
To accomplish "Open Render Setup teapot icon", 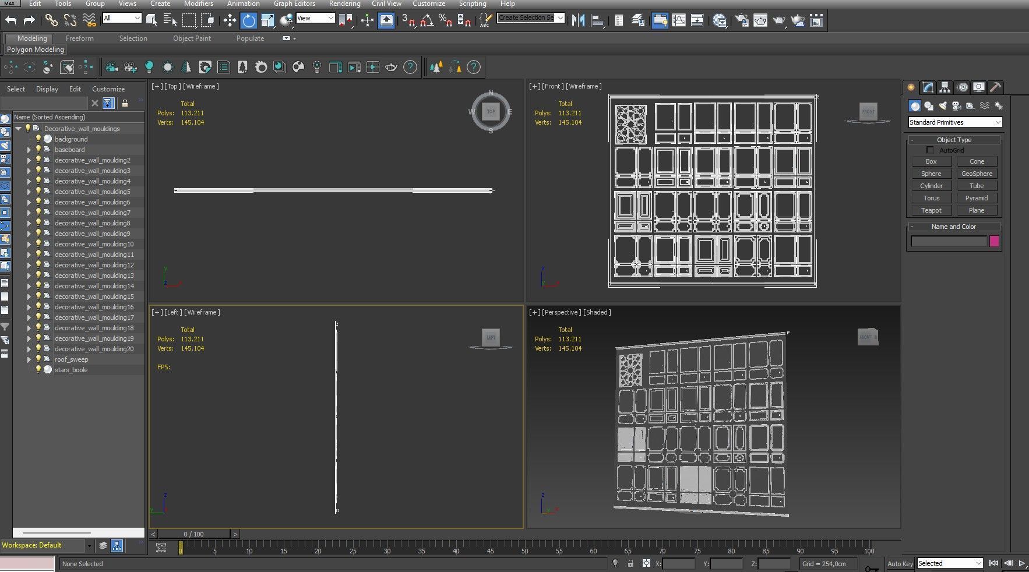I will coord(742,20).
